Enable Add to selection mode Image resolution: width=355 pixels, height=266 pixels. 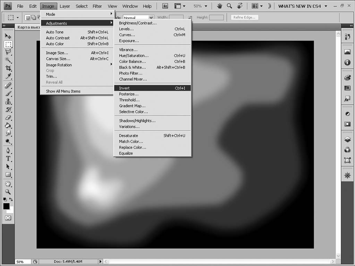click(33, 17)
